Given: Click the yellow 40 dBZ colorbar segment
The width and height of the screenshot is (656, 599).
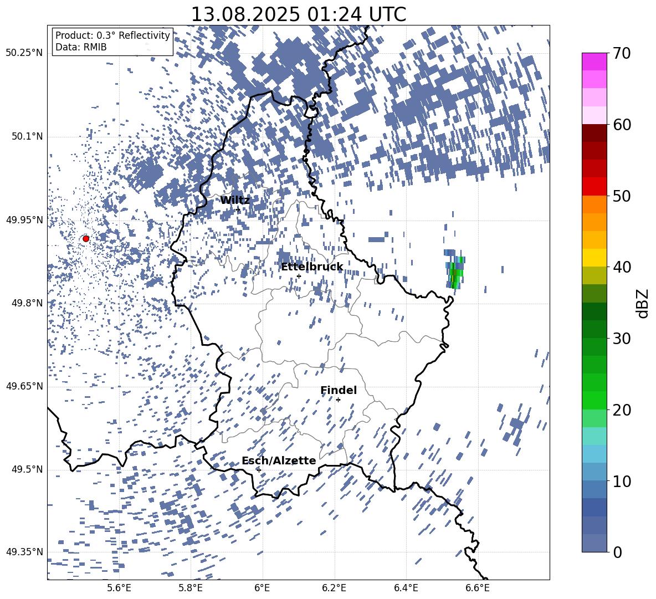Looking at the screenshot, I should [x=594, y=258].
